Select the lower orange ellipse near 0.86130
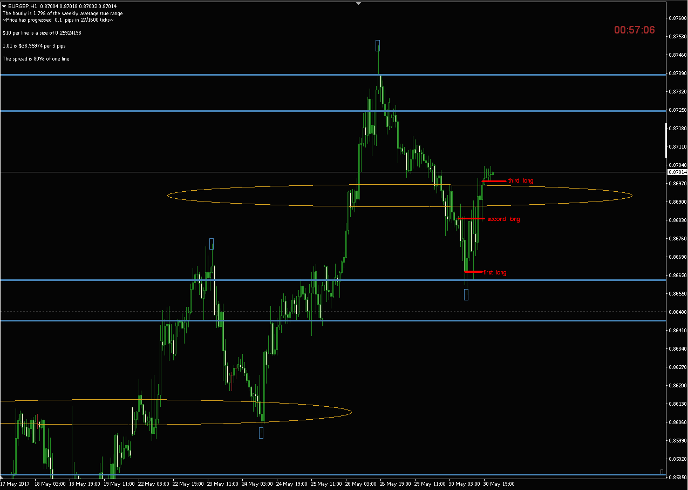Image resolution: width=688 pixels, height=490 pixels. pyautogui.click(x=176, y=412)
